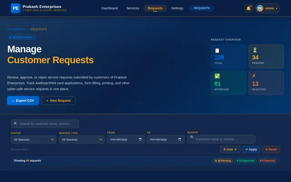The width and height of the screenshot is (291, 182).
Task: Go to the Dashboard nav item
Action: click(x=110, y=8)
